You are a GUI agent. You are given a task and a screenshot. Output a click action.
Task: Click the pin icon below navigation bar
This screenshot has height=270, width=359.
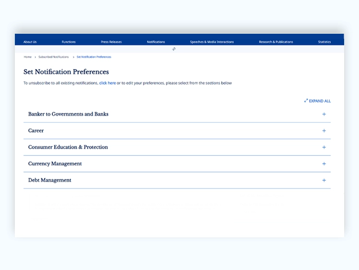pos(174,49)
